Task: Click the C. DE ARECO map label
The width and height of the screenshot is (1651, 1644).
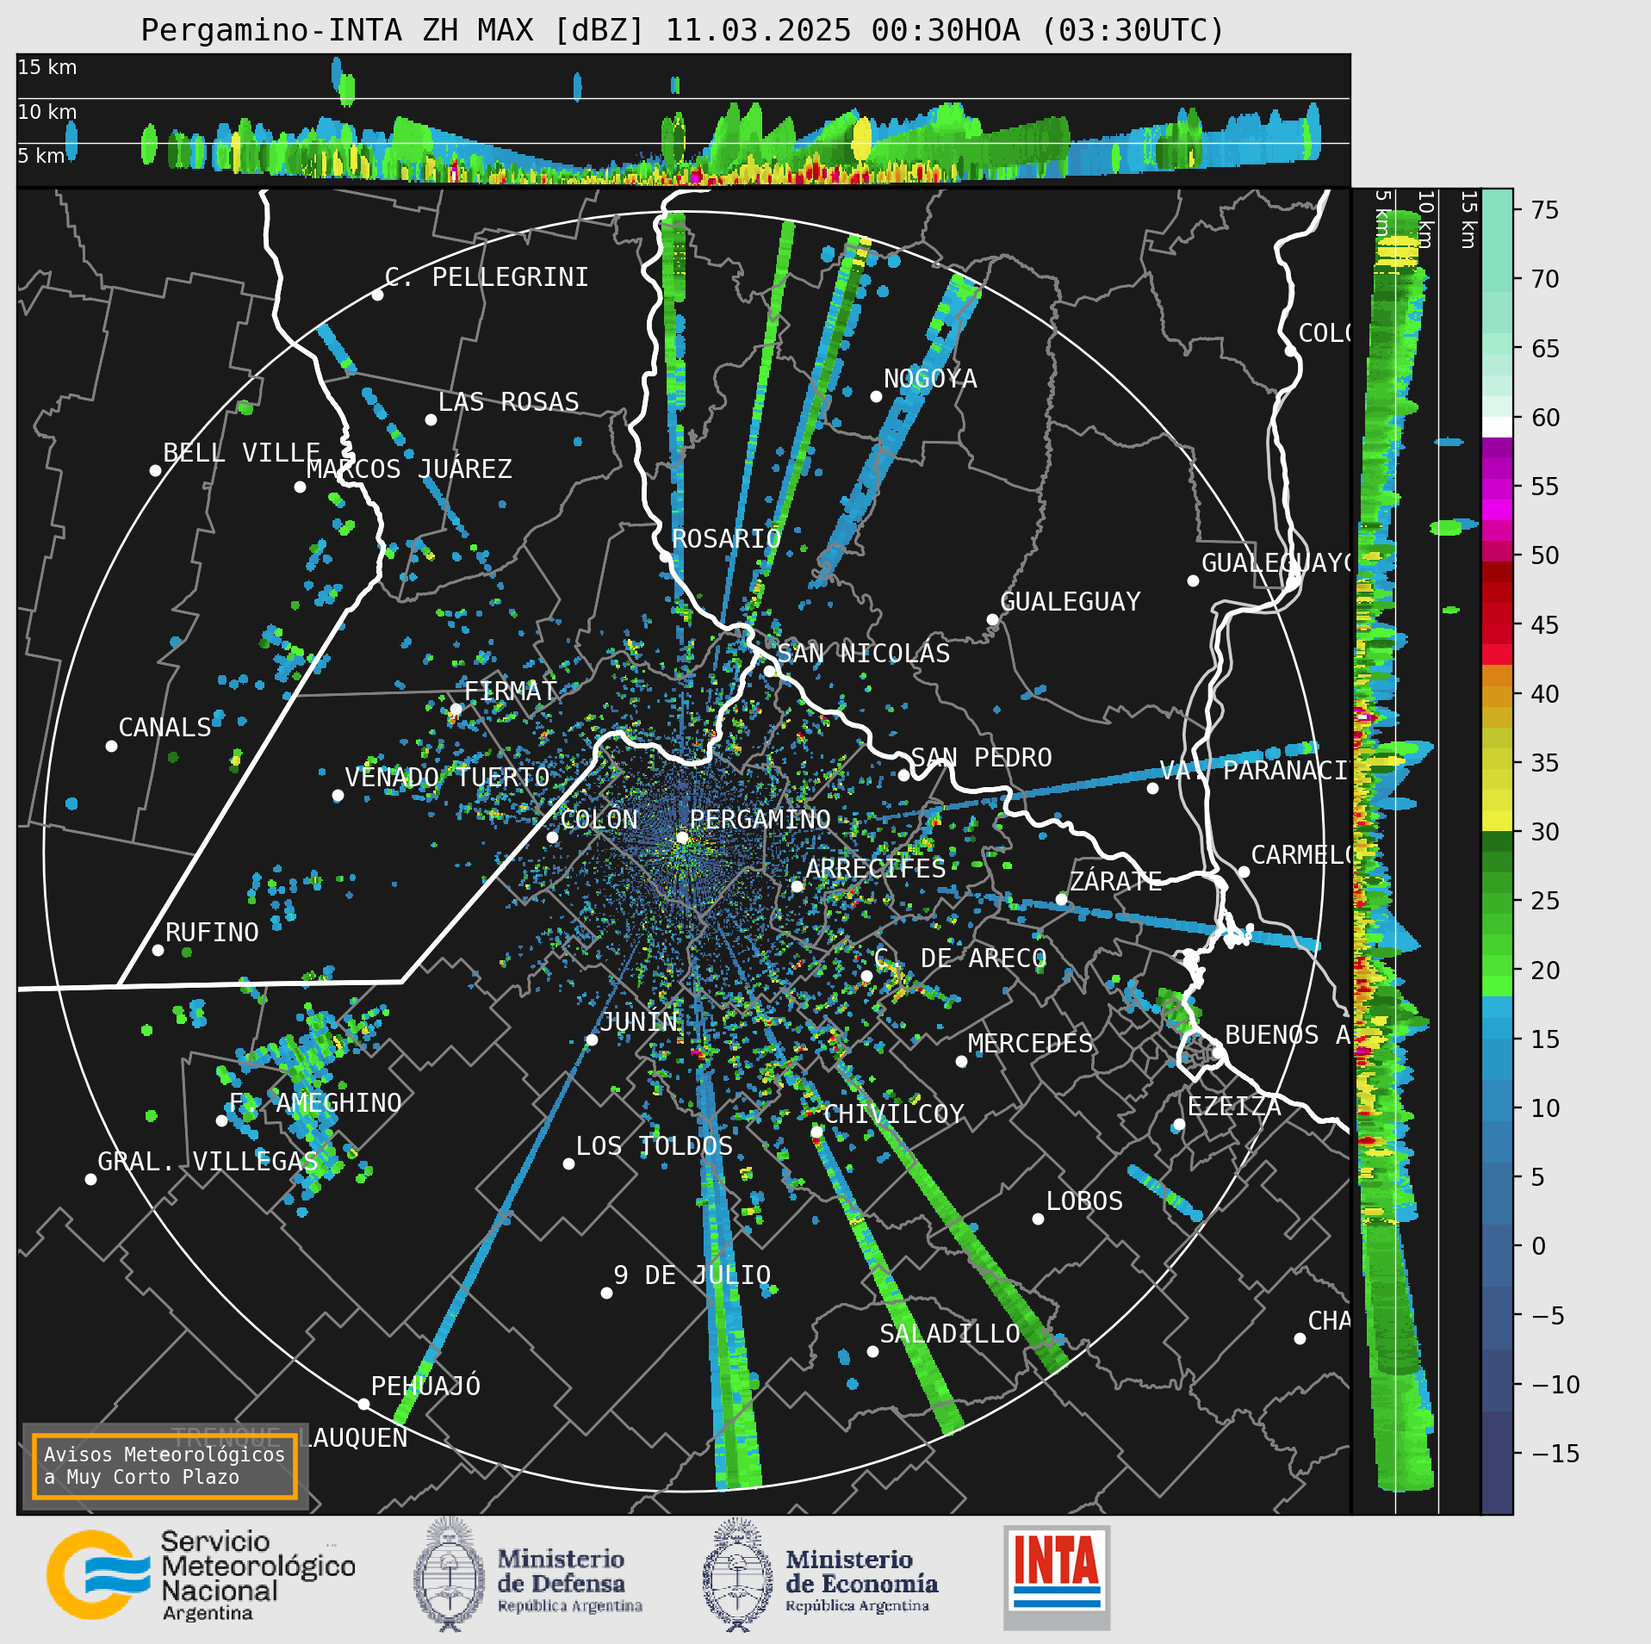Action: click(960, 958)
